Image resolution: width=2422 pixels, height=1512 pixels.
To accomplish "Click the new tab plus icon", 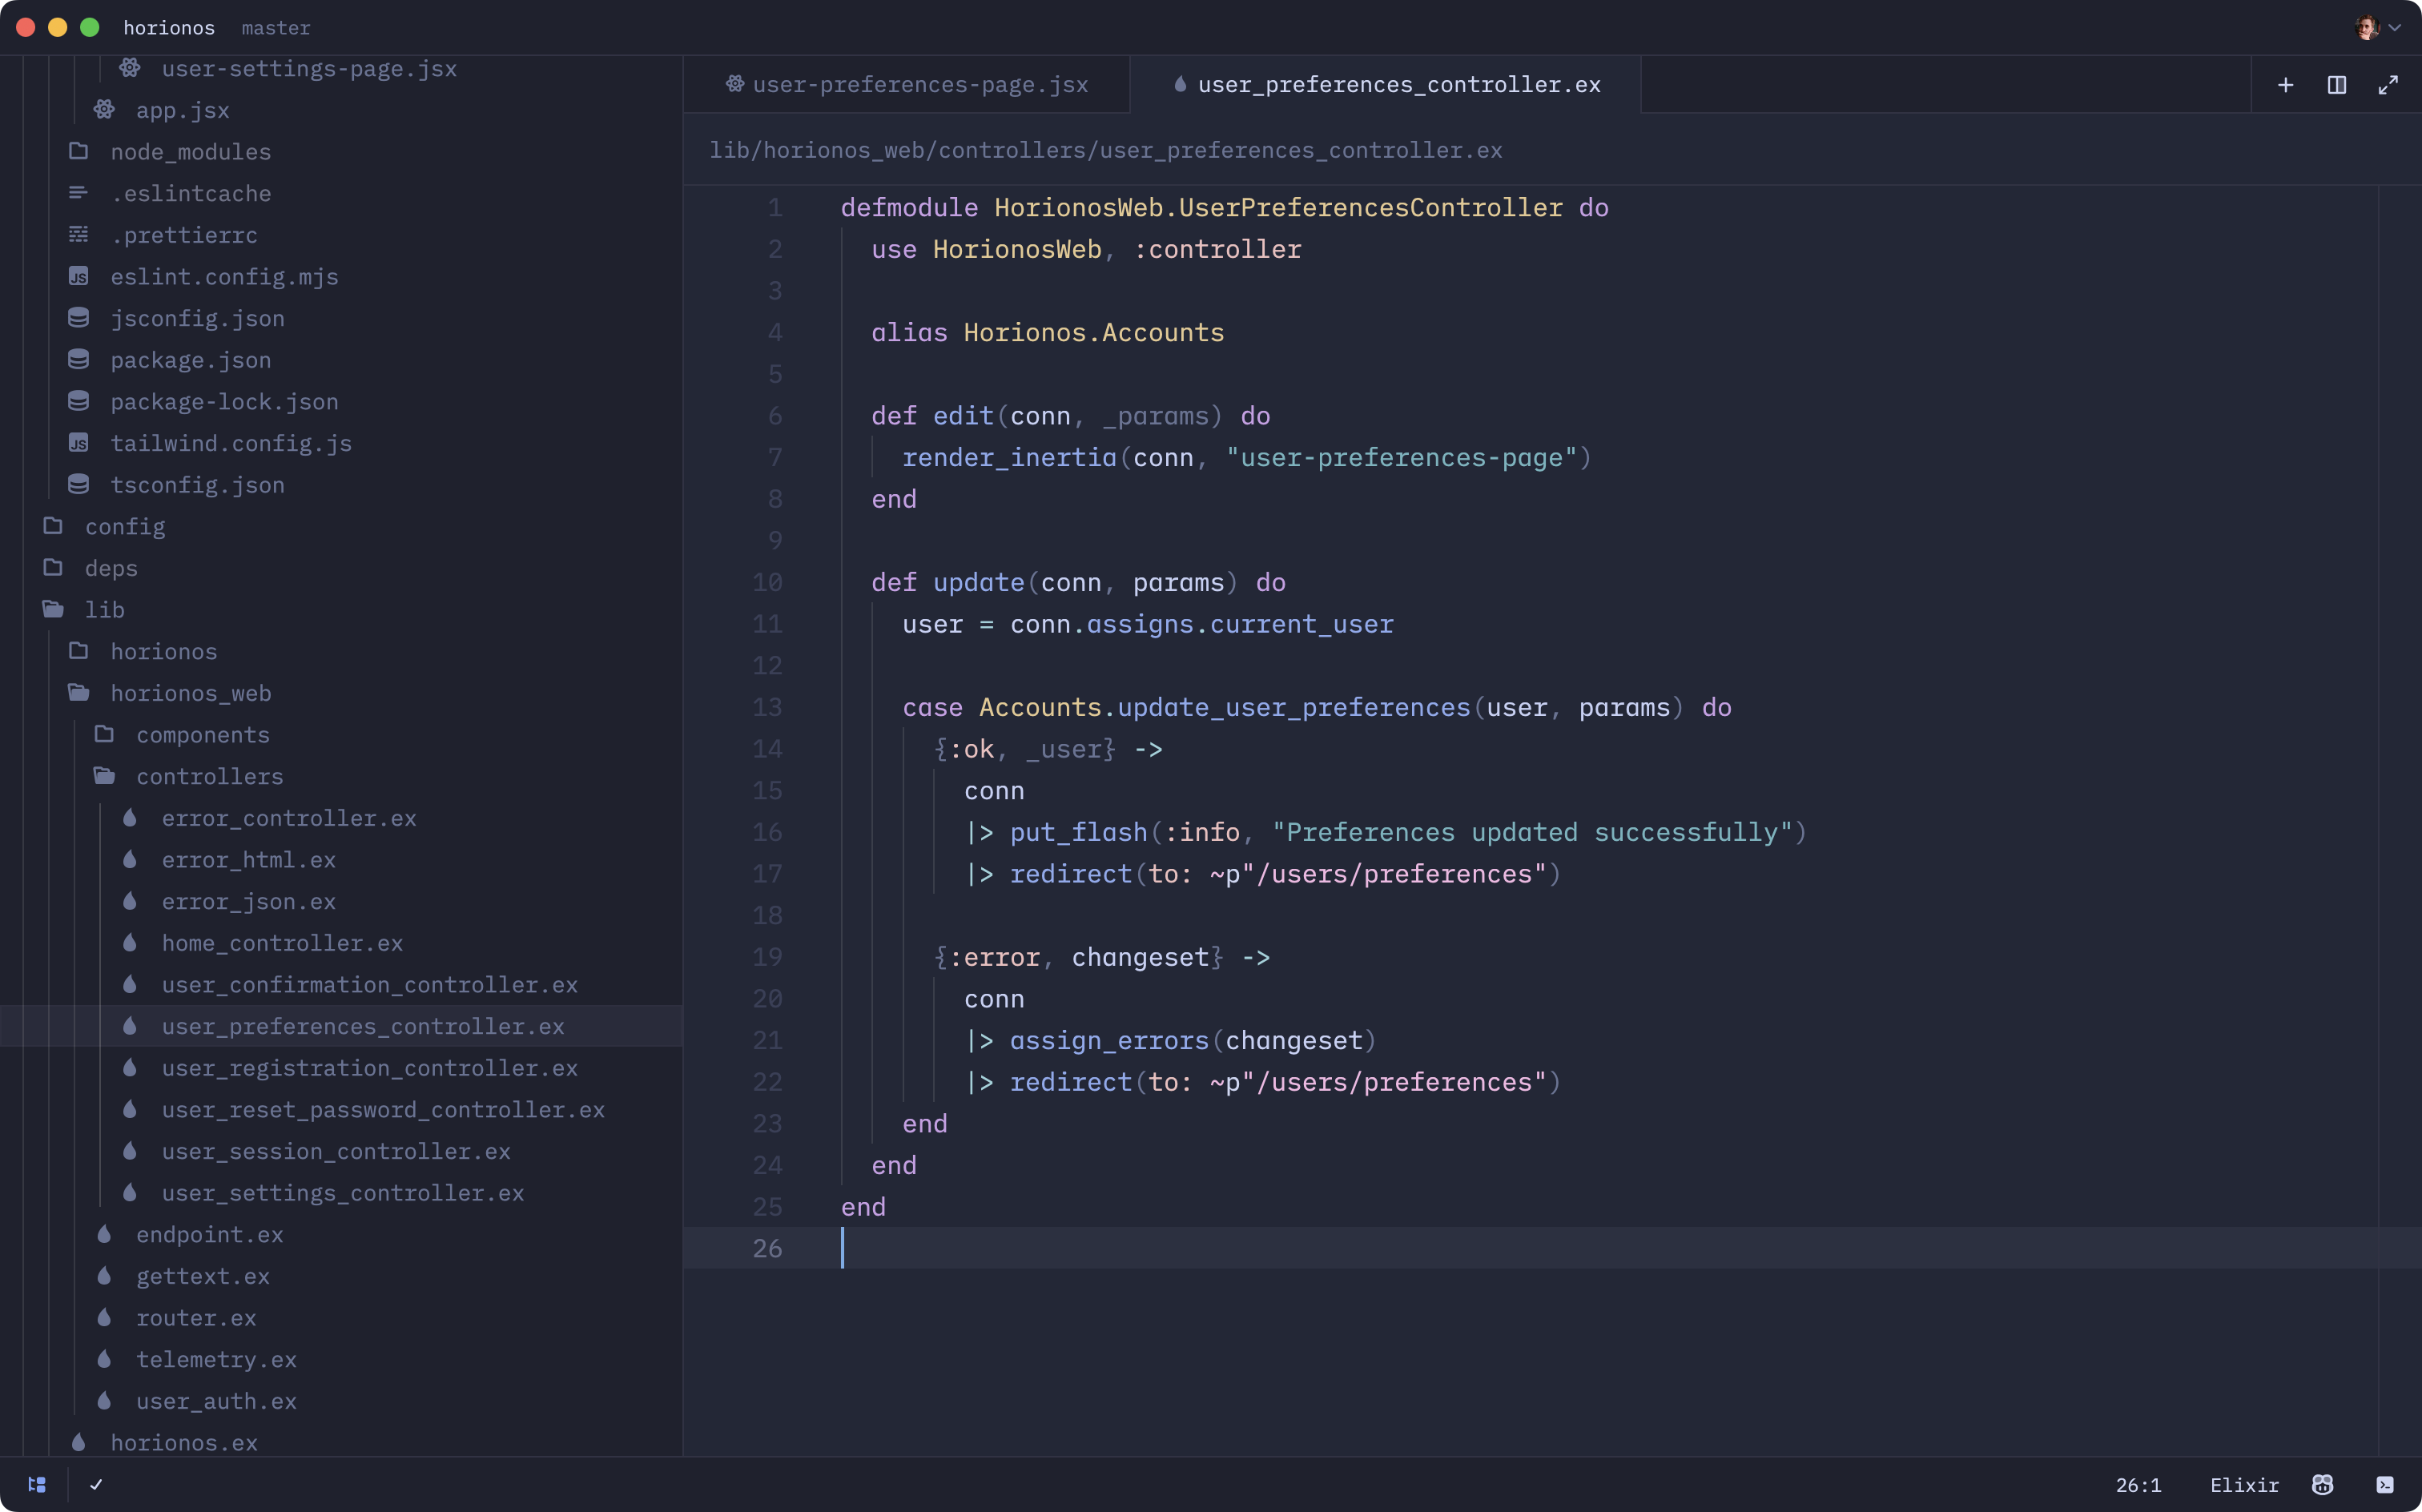I will (2285, 85).
